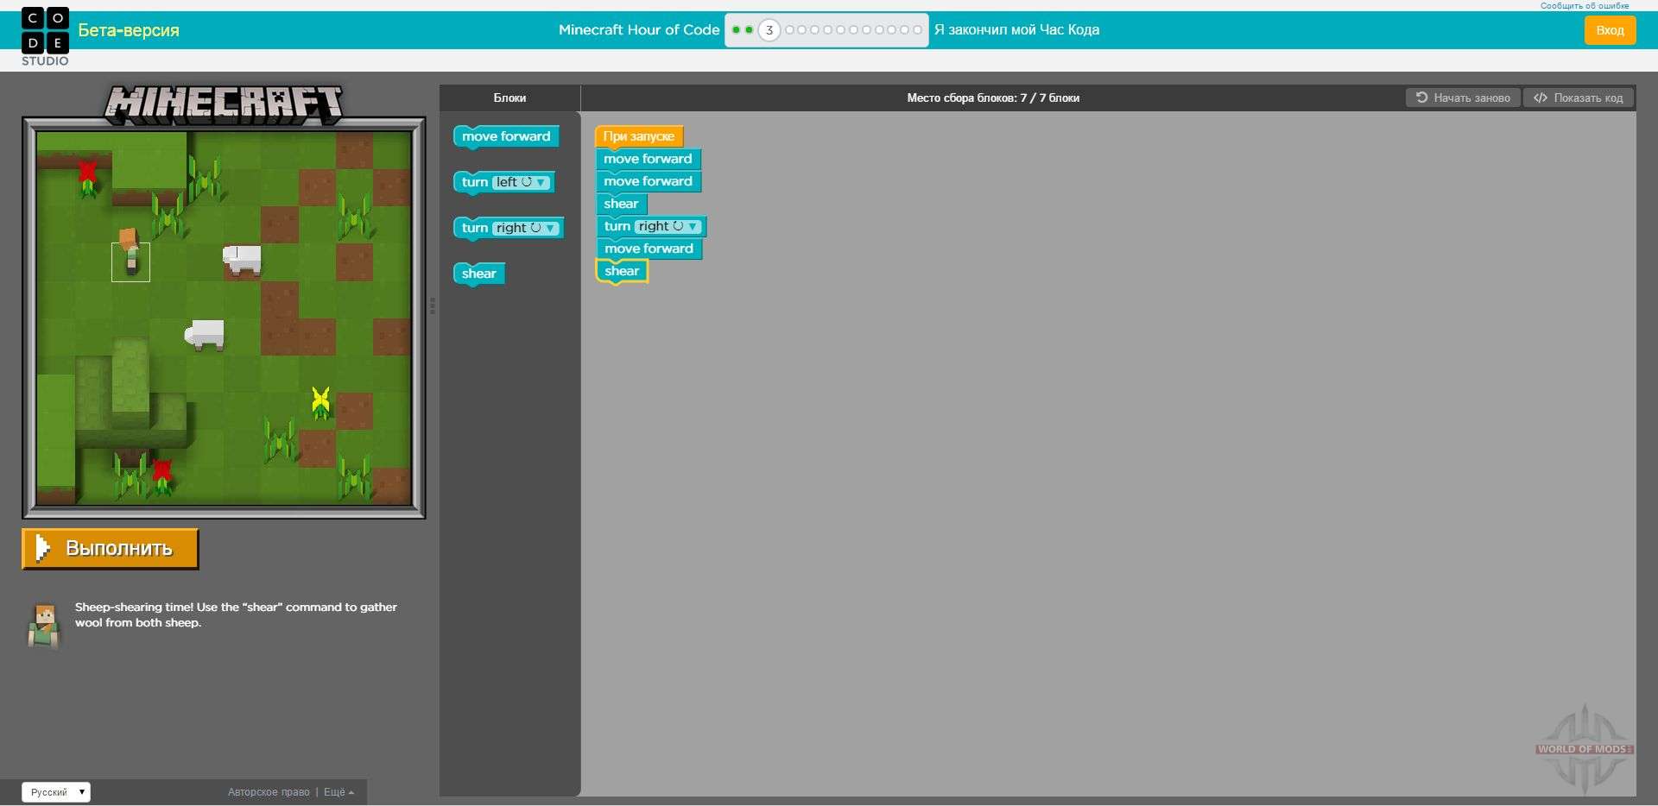Select the shear block above the turn right block

coord(622,204)
